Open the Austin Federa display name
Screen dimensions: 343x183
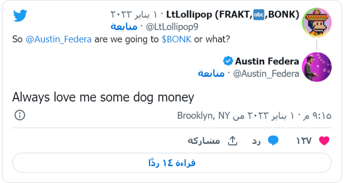267,61
